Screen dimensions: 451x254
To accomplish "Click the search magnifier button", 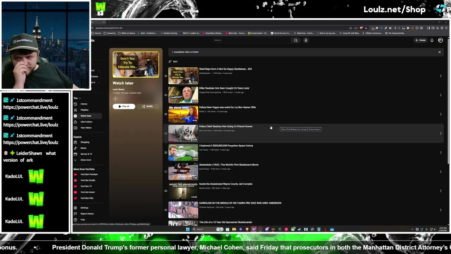I will point(296,40).
